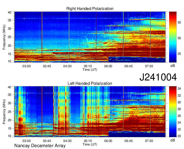This screenshot has width=184, height=149.
Task: Click 24 dB tick on Left Handed colorbar
Action: pyautogui.click(x=179, y=123)
